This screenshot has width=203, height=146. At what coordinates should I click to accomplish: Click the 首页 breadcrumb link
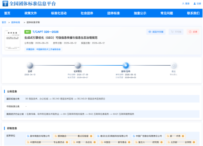(x=4, y=22)
